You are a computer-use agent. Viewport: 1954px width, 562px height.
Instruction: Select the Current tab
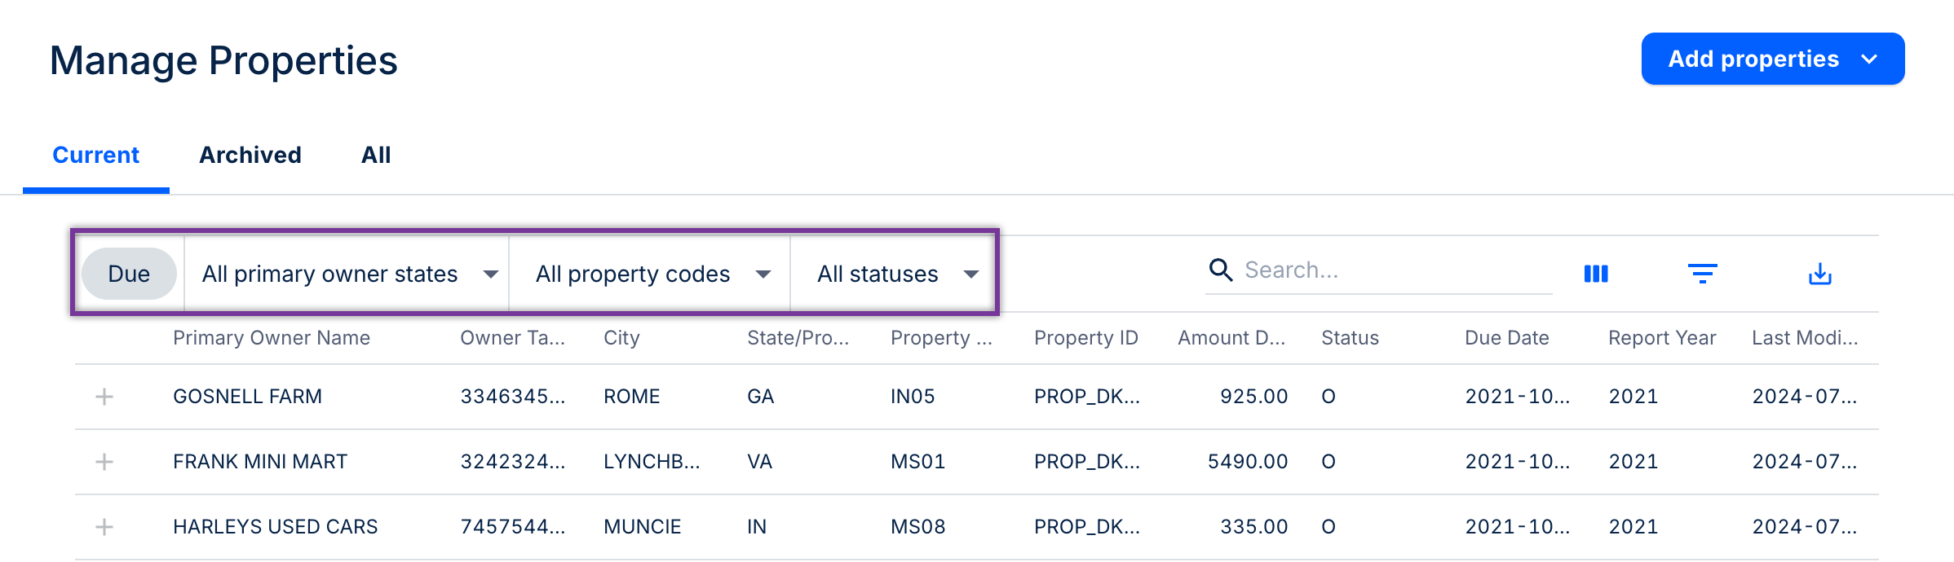[96, 155]
